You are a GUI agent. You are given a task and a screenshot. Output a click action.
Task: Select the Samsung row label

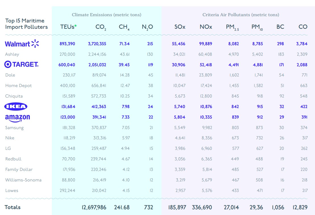coord(15,128)
